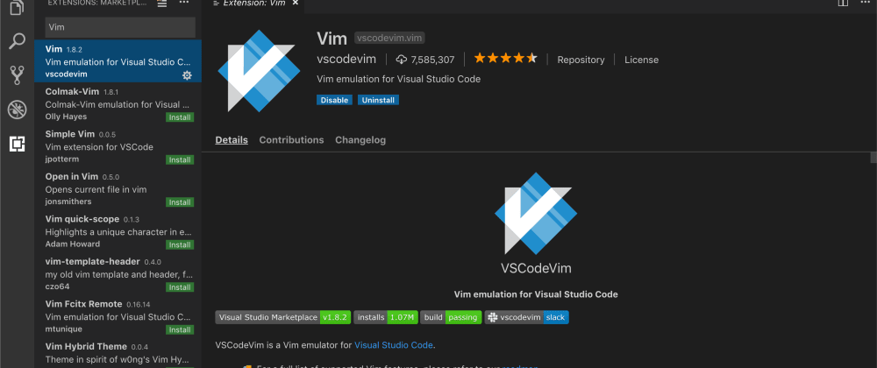Click in the extensions search field

(120, 27)
